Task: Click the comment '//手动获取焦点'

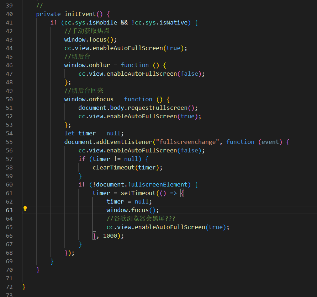Action: coord(87,31)
